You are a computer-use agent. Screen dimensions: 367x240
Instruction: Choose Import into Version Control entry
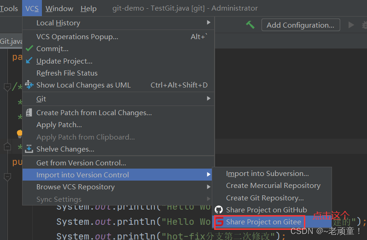(117, 175)
